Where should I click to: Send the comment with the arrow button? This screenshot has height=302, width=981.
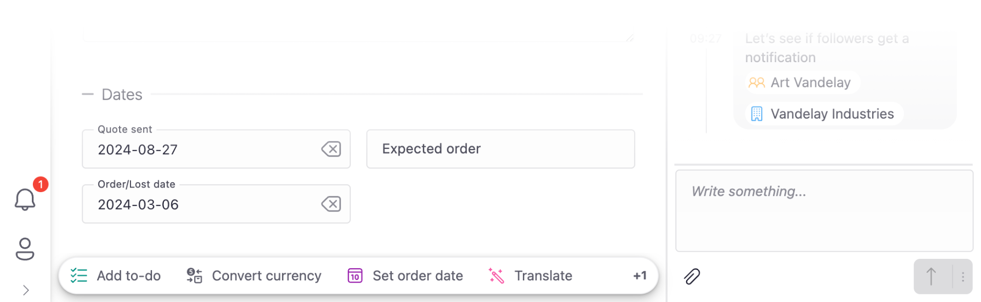click(932, 277)
